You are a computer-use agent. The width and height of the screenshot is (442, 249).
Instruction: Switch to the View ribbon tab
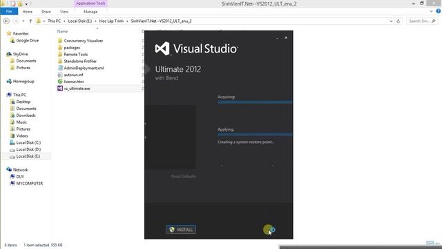(64, 12)
